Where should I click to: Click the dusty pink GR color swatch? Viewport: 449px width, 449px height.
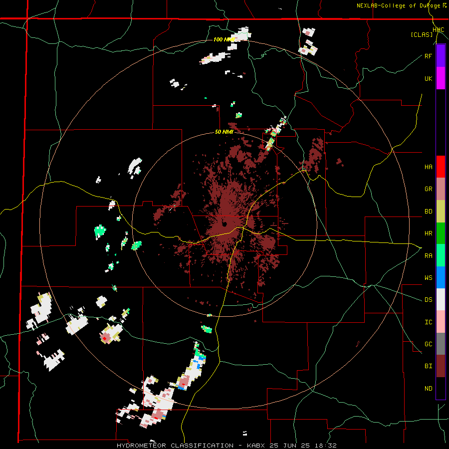pyautogui.click(x=441, y=189)
